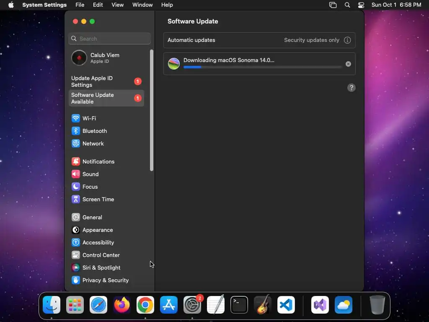
Task: Click "Downloading macOS Sonoma 14.0..." text
Action: (229, 60)
